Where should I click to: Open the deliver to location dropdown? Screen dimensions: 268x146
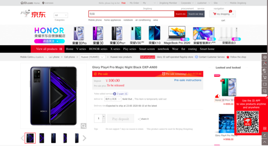click(x=113, y=99)
